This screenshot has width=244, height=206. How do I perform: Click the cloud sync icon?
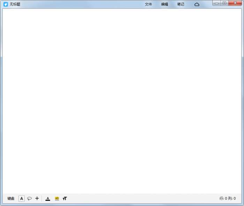click(197, 4)
